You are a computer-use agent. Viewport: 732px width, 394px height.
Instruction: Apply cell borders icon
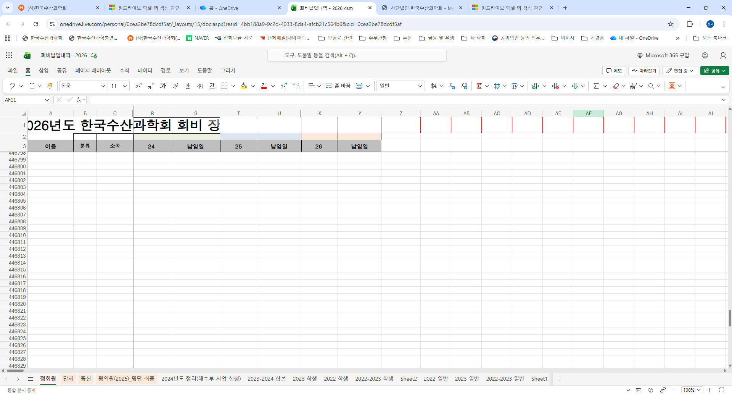pos(224,86)
